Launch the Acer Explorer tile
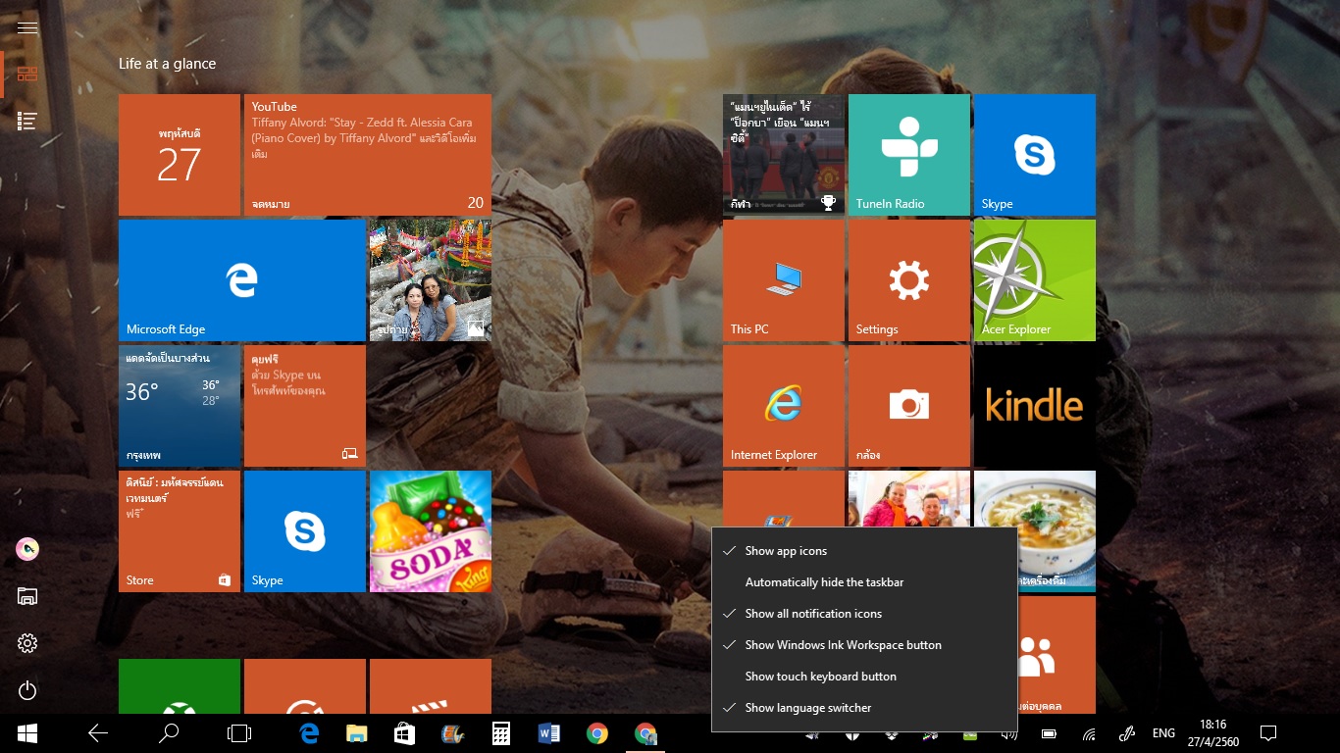1340x753 pixels. tap(1035, 280)
